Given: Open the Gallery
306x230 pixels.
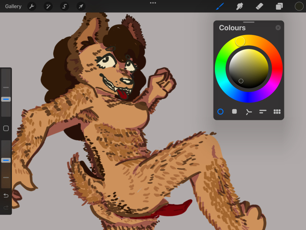Looking at the screenshot, I should (13, 6).
